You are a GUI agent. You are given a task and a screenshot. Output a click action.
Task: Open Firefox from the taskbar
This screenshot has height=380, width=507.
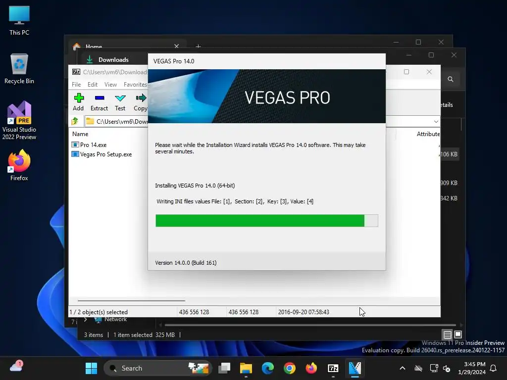click(311, 368)
